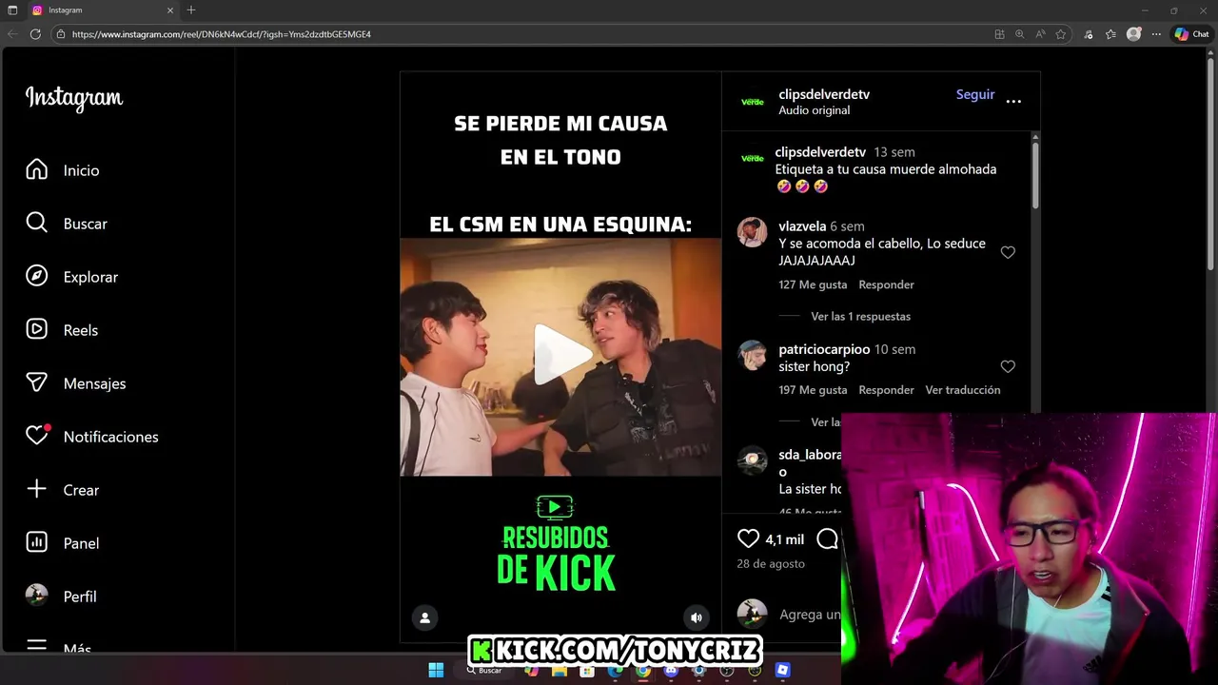Click the zoom magnifier in address bar
Image resolution: width=1218 pixels, height=685 pixels.
coord(1019,34)
